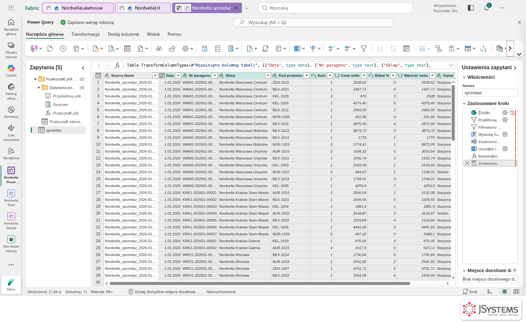Toggle the Krok view in status bar
526x323 pixels.
click(470, 291)
